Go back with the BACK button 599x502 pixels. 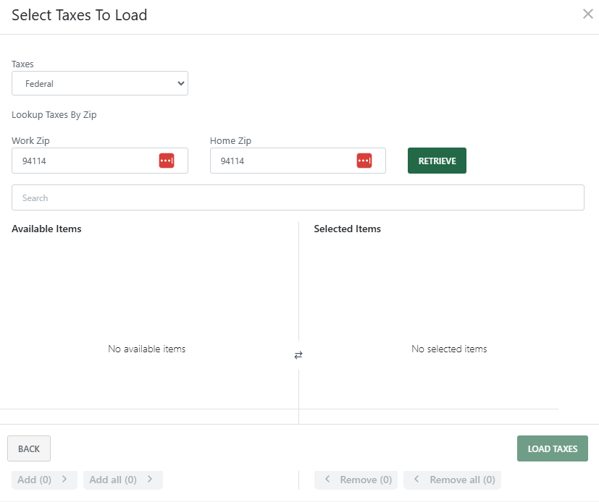click(29, 448)
